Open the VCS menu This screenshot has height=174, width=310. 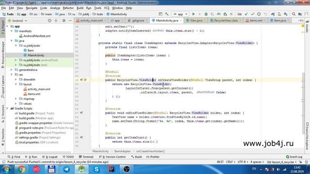[107, 8]
